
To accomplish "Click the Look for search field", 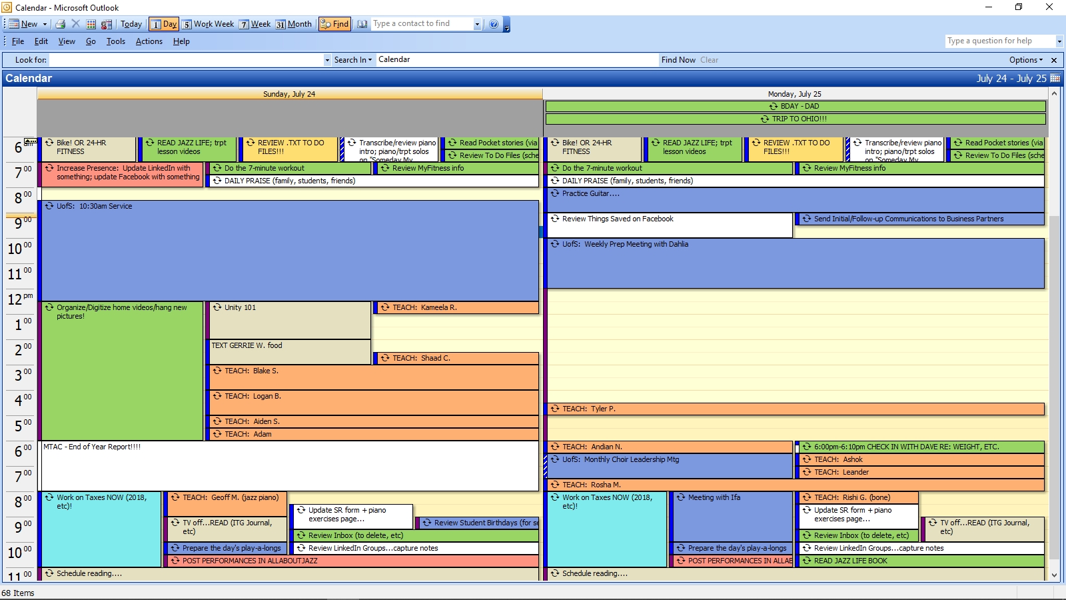I will point(187,60).
